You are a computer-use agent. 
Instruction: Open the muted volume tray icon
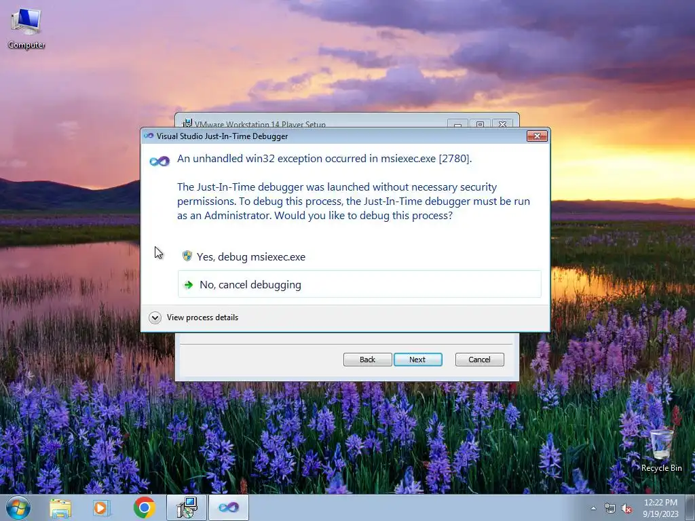pyautogui.click(x=626, y=508)
